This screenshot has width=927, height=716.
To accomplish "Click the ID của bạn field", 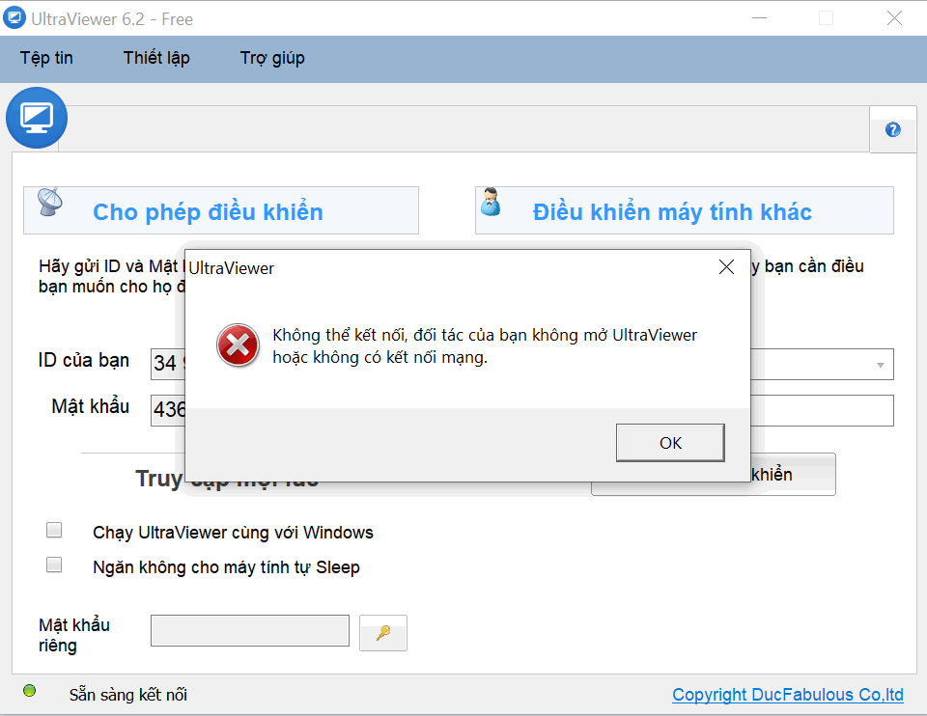I will tap(168, 363).
